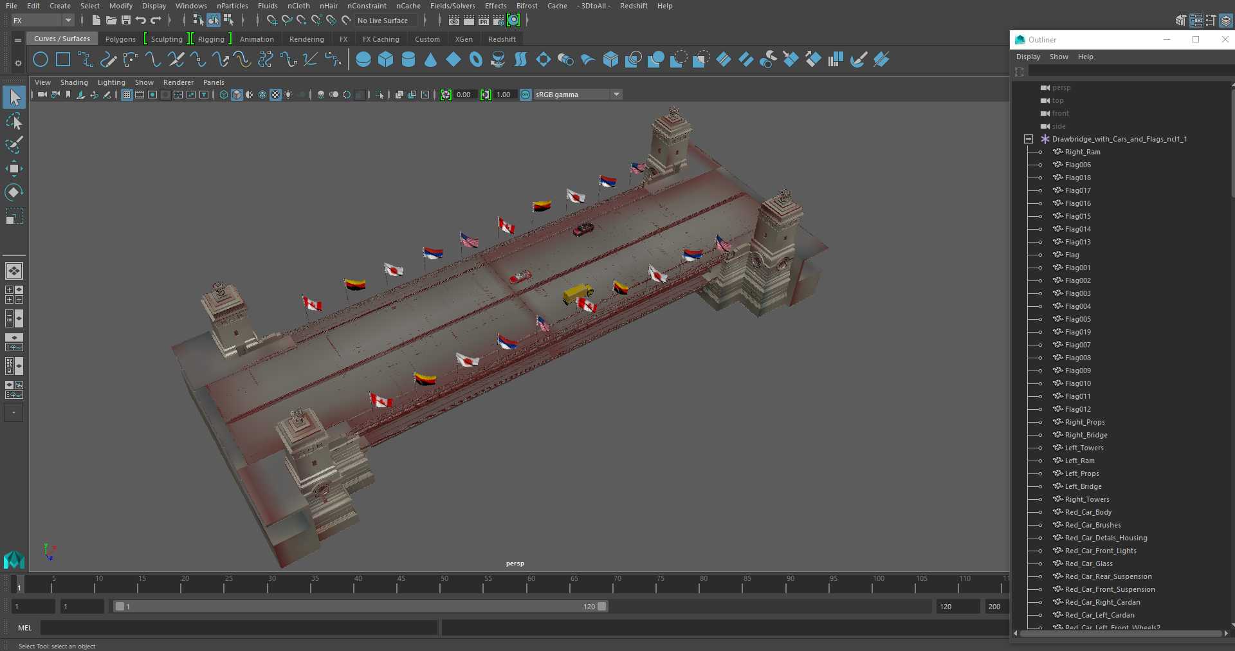Activate the Rotate tool in toolbox
The height and width of the screenshot is (651, 1235).
click(x=14, y=192)
